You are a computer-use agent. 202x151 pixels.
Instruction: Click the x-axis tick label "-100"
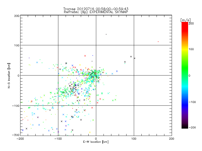click(x=58, y=139)
